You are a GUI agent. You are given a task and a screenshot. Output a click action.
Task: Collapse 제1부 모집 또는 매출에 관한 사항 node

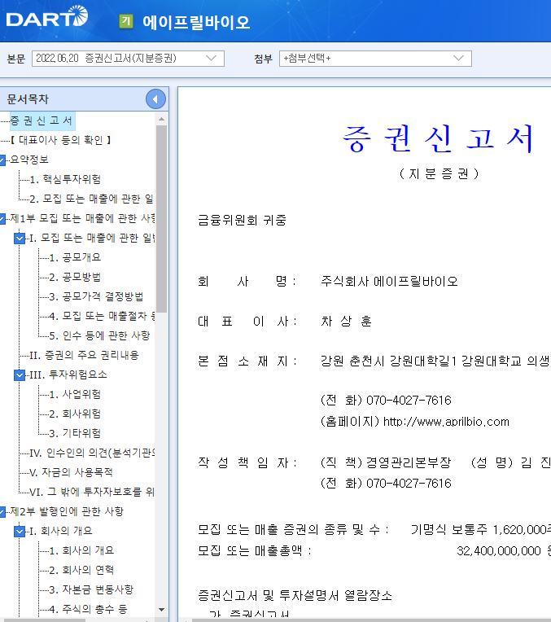pos(2,218)
